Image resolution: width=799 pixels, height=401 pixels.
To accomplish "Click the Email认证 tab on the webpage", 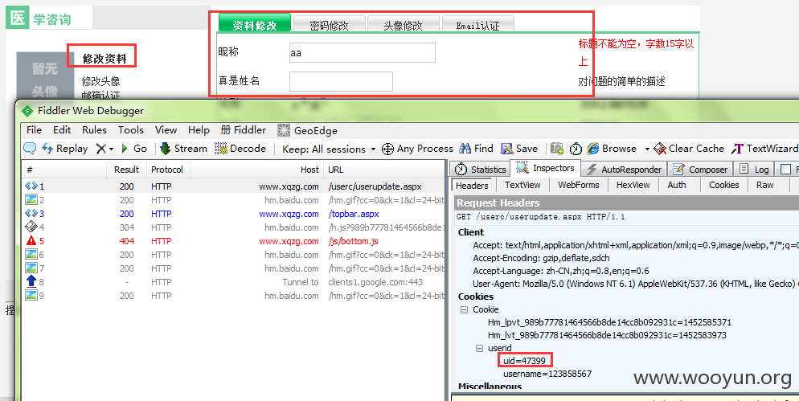I will click(478, 24).
